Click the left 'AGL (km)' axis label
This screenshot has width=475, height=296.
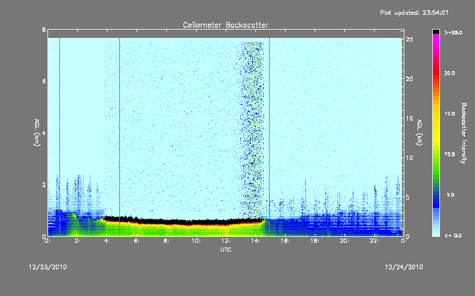pos(37,133)
